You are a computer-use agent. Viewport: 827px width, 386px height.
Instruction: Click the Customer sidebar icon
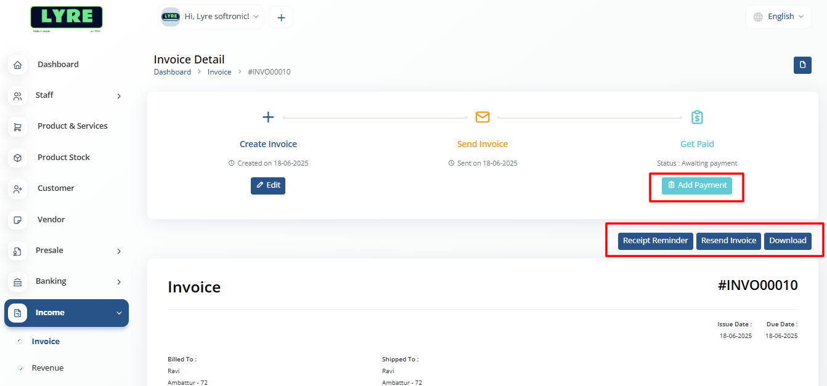(17, 188)
